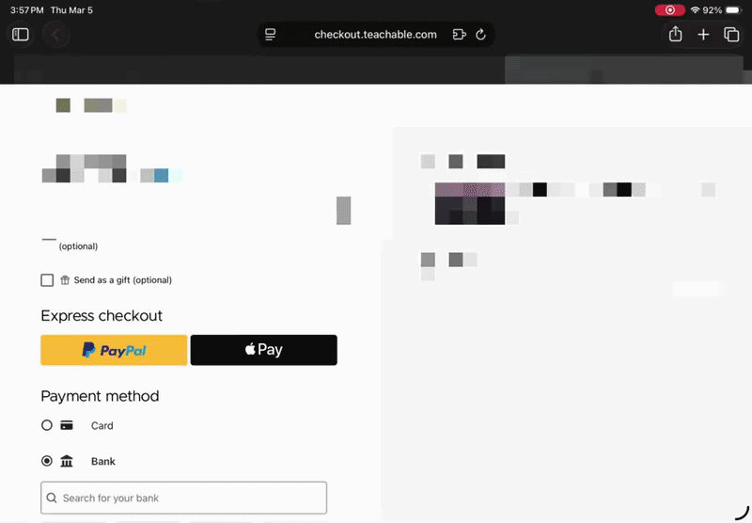Tap the gift icon beside Send as a gift

tap(65, 280)
